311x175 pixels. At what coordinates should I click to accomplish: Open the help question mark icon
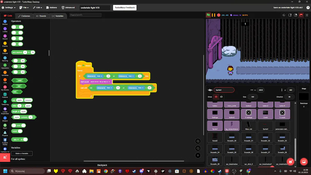pos(308,8)
